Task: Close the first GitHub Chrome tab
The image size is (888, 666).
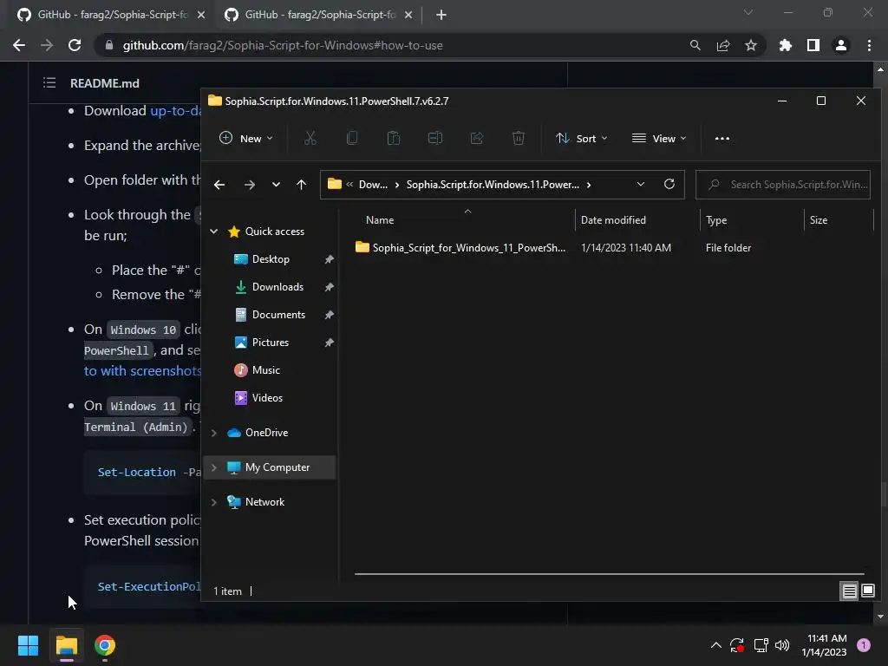Action: pos(201,16)
